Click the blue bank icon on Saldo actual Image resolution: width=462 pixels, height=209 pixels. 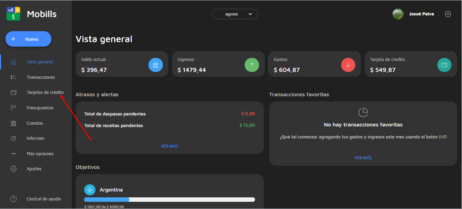tap(156, 65)
